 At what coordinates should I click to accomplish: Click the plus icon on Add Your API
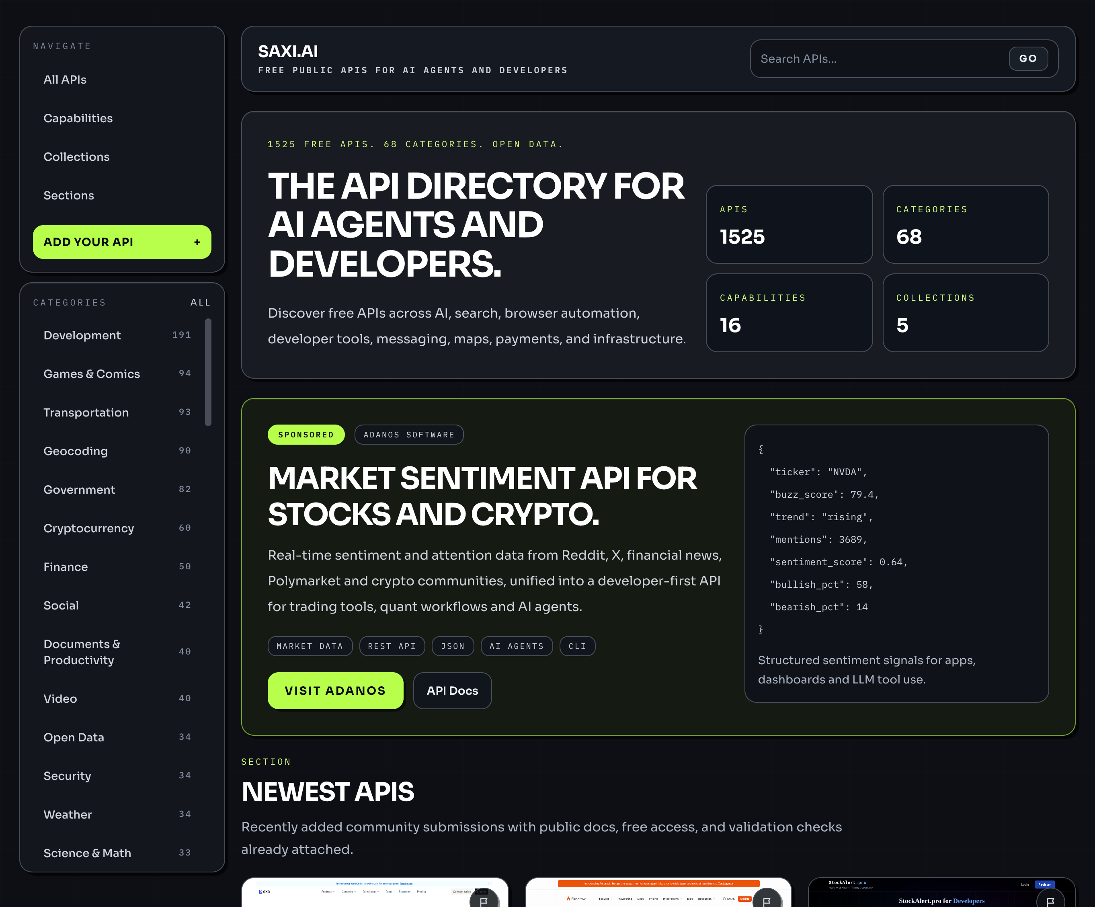click(197, 242)
